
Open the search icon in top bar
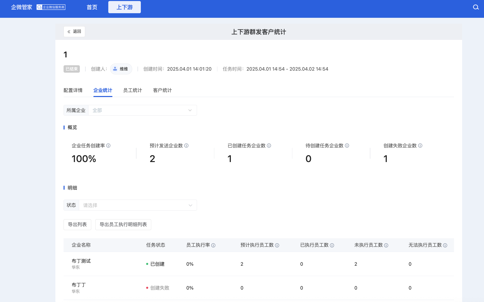pos(476,7)
